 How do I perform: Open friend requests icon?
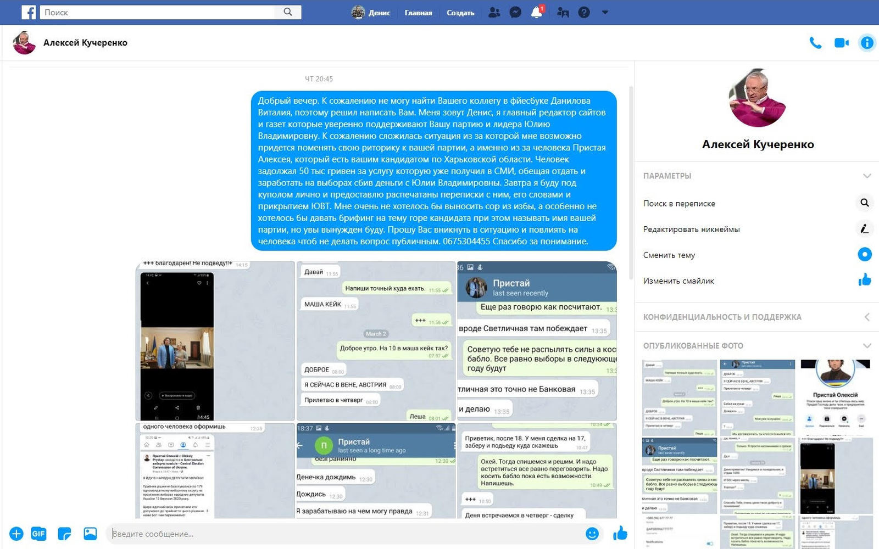(x=494, y=12)
